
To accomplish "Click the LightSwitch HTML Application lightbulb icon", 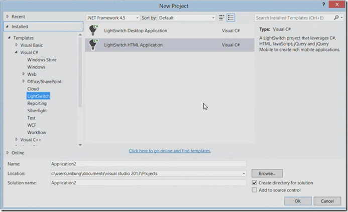I will 93,45.
